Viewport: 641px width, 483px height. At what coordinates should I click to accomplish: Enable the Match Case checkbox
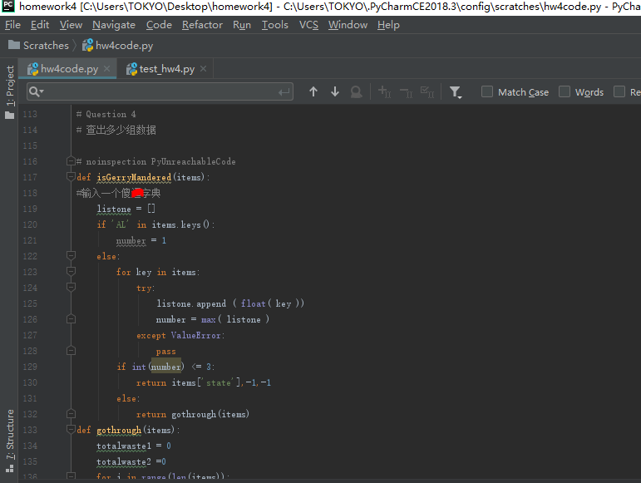pos(487,92)
